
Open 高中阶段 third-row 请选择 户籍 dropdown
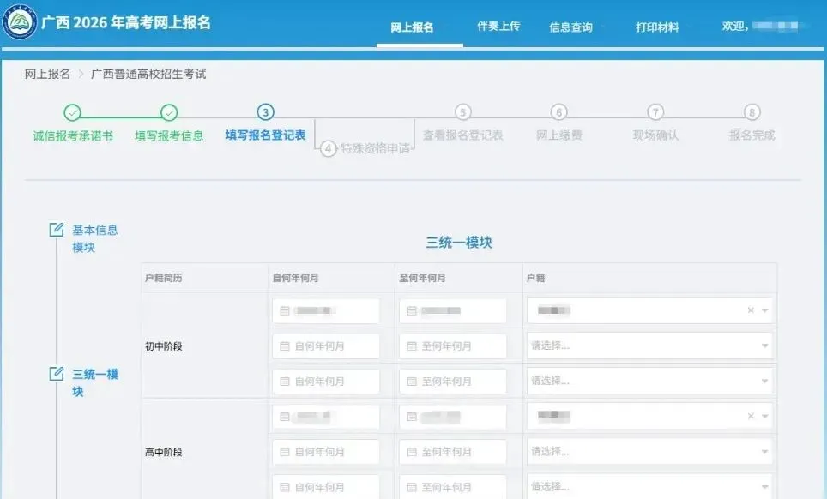point(649,486)
